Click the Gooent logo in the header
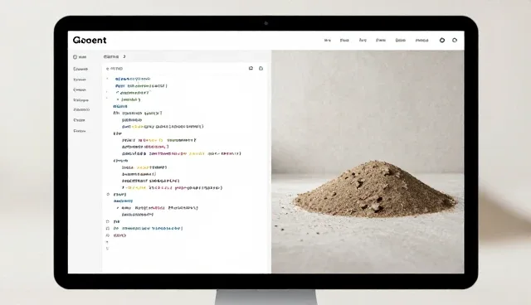 click(x=90, y=41)
